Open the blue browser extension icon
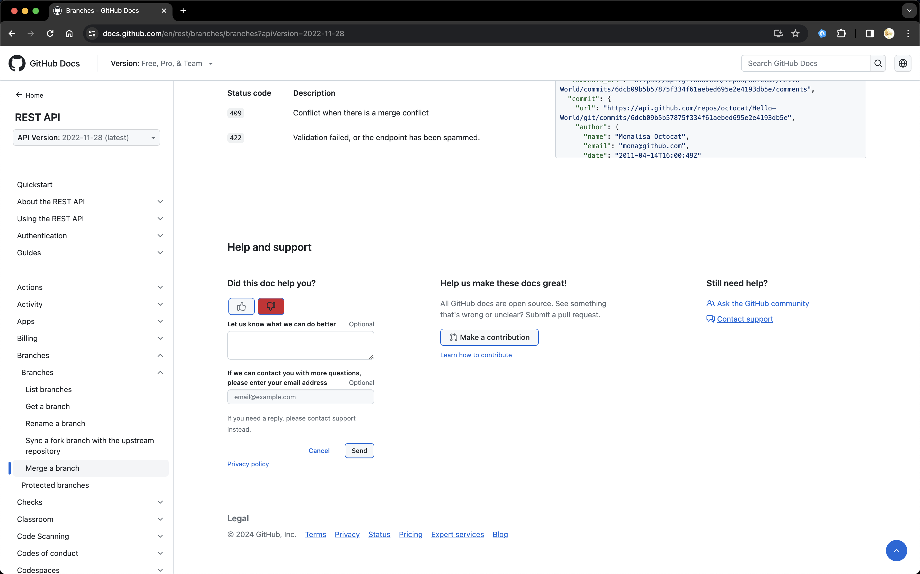The image size is (920, 574). point(822,34)
